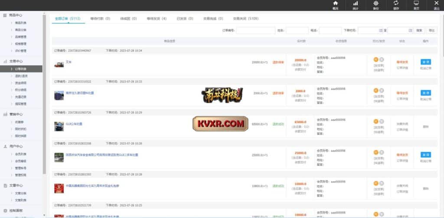
Task: Click 删除 link in the 65000.0 order
Action: [x=426, y=127]
